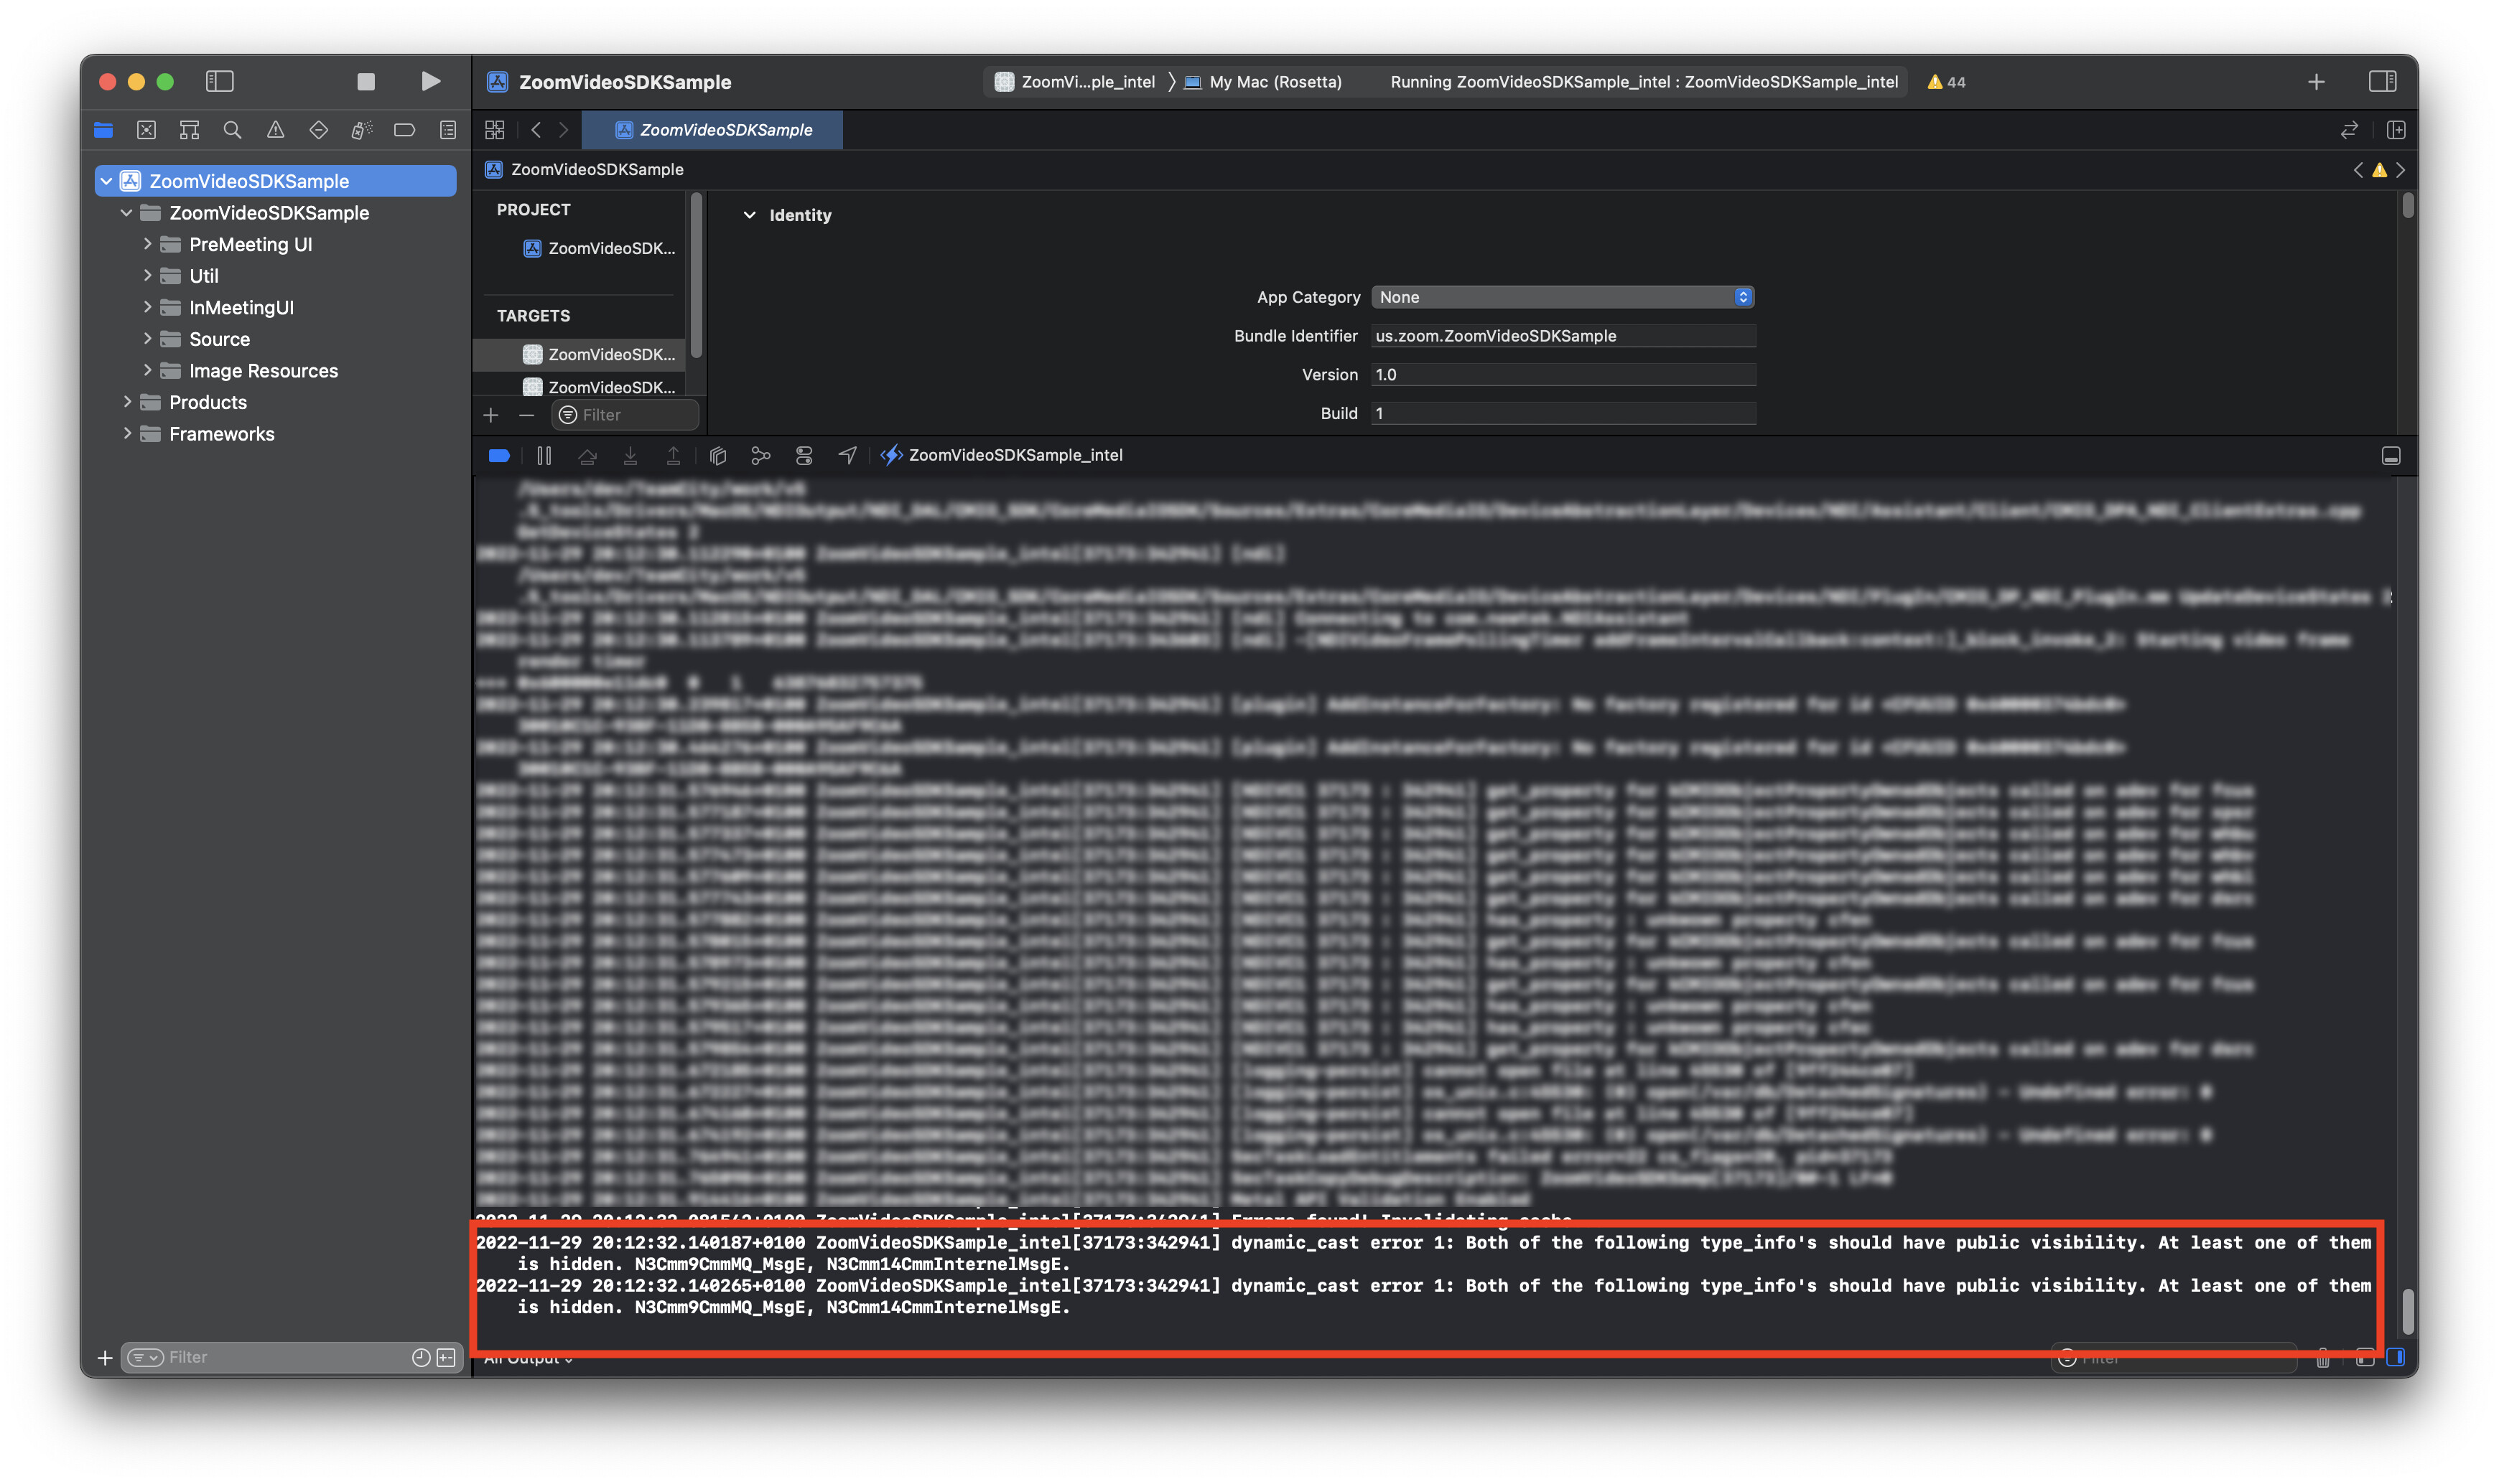Click the 44 warnings indicator
The image size is (2499, 1484).
[1946, 82]
